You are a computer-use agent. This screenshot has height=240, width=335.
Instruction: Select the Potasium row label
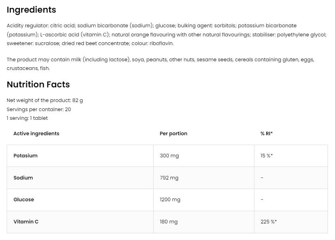click(x=26, y=156)
